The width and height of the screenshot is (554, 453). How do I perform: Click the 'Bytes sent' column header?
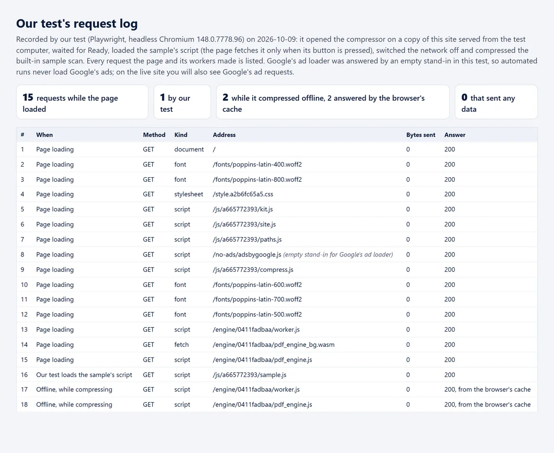421,135
